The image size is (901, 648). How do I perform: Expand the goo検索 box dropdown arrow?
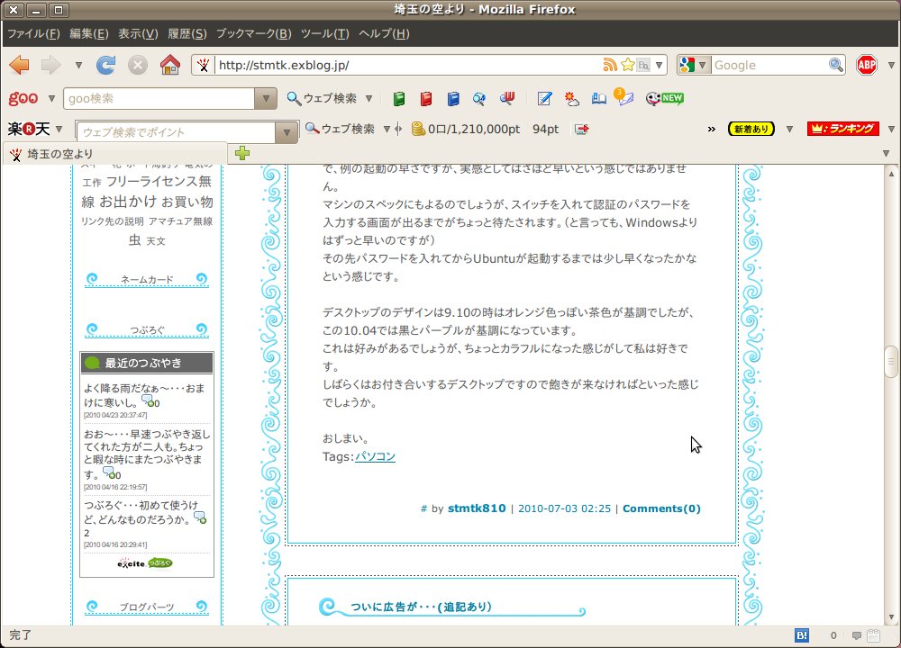266,99
